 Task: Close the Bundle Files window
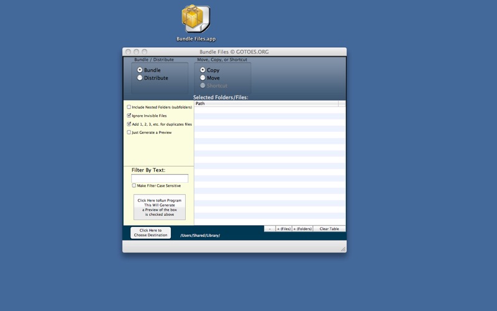point(128,52)
